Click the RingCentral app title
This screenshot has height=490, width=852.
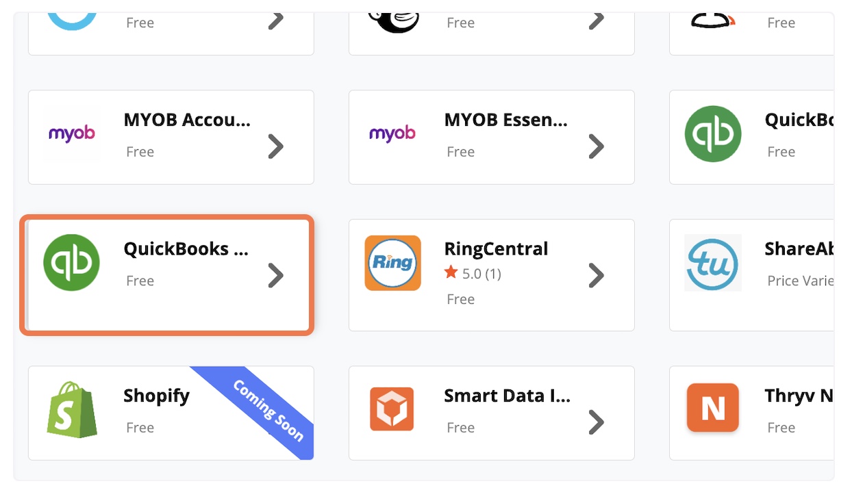pos(496,248)
